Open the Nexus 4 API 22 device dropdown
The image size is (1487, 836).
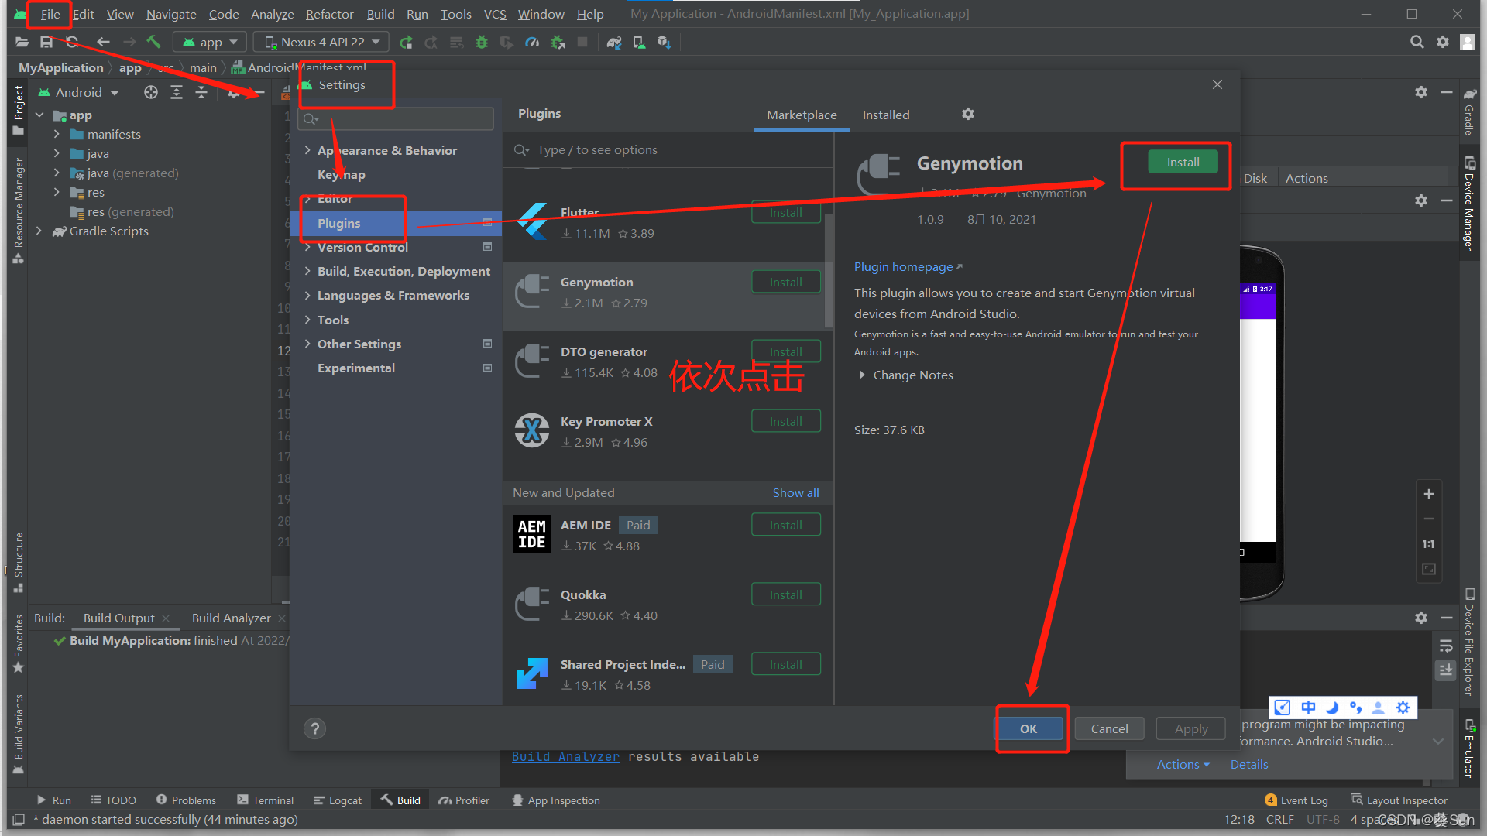coord(321,42)
